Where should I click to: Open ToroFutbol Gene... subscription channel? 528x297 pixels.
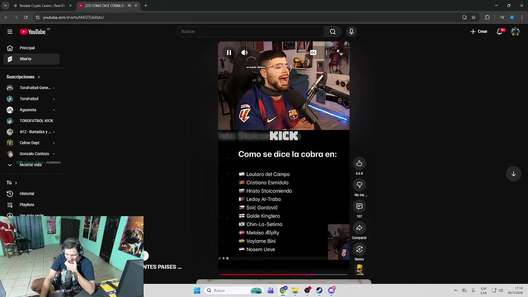pyautogui.click(x=31, y=88)
